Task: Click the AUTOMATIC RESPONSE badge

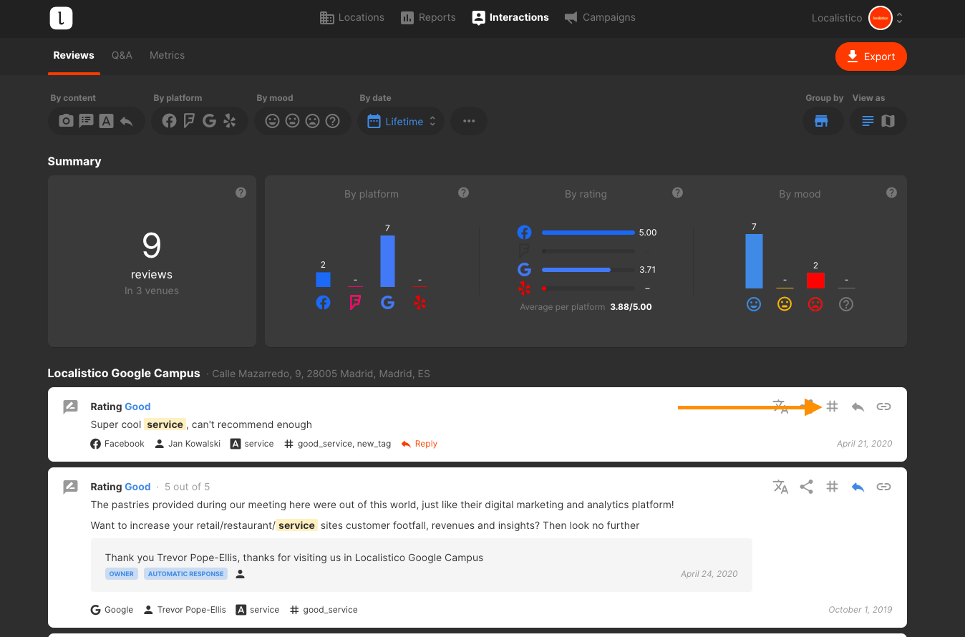Action: (x=186, y=574)
